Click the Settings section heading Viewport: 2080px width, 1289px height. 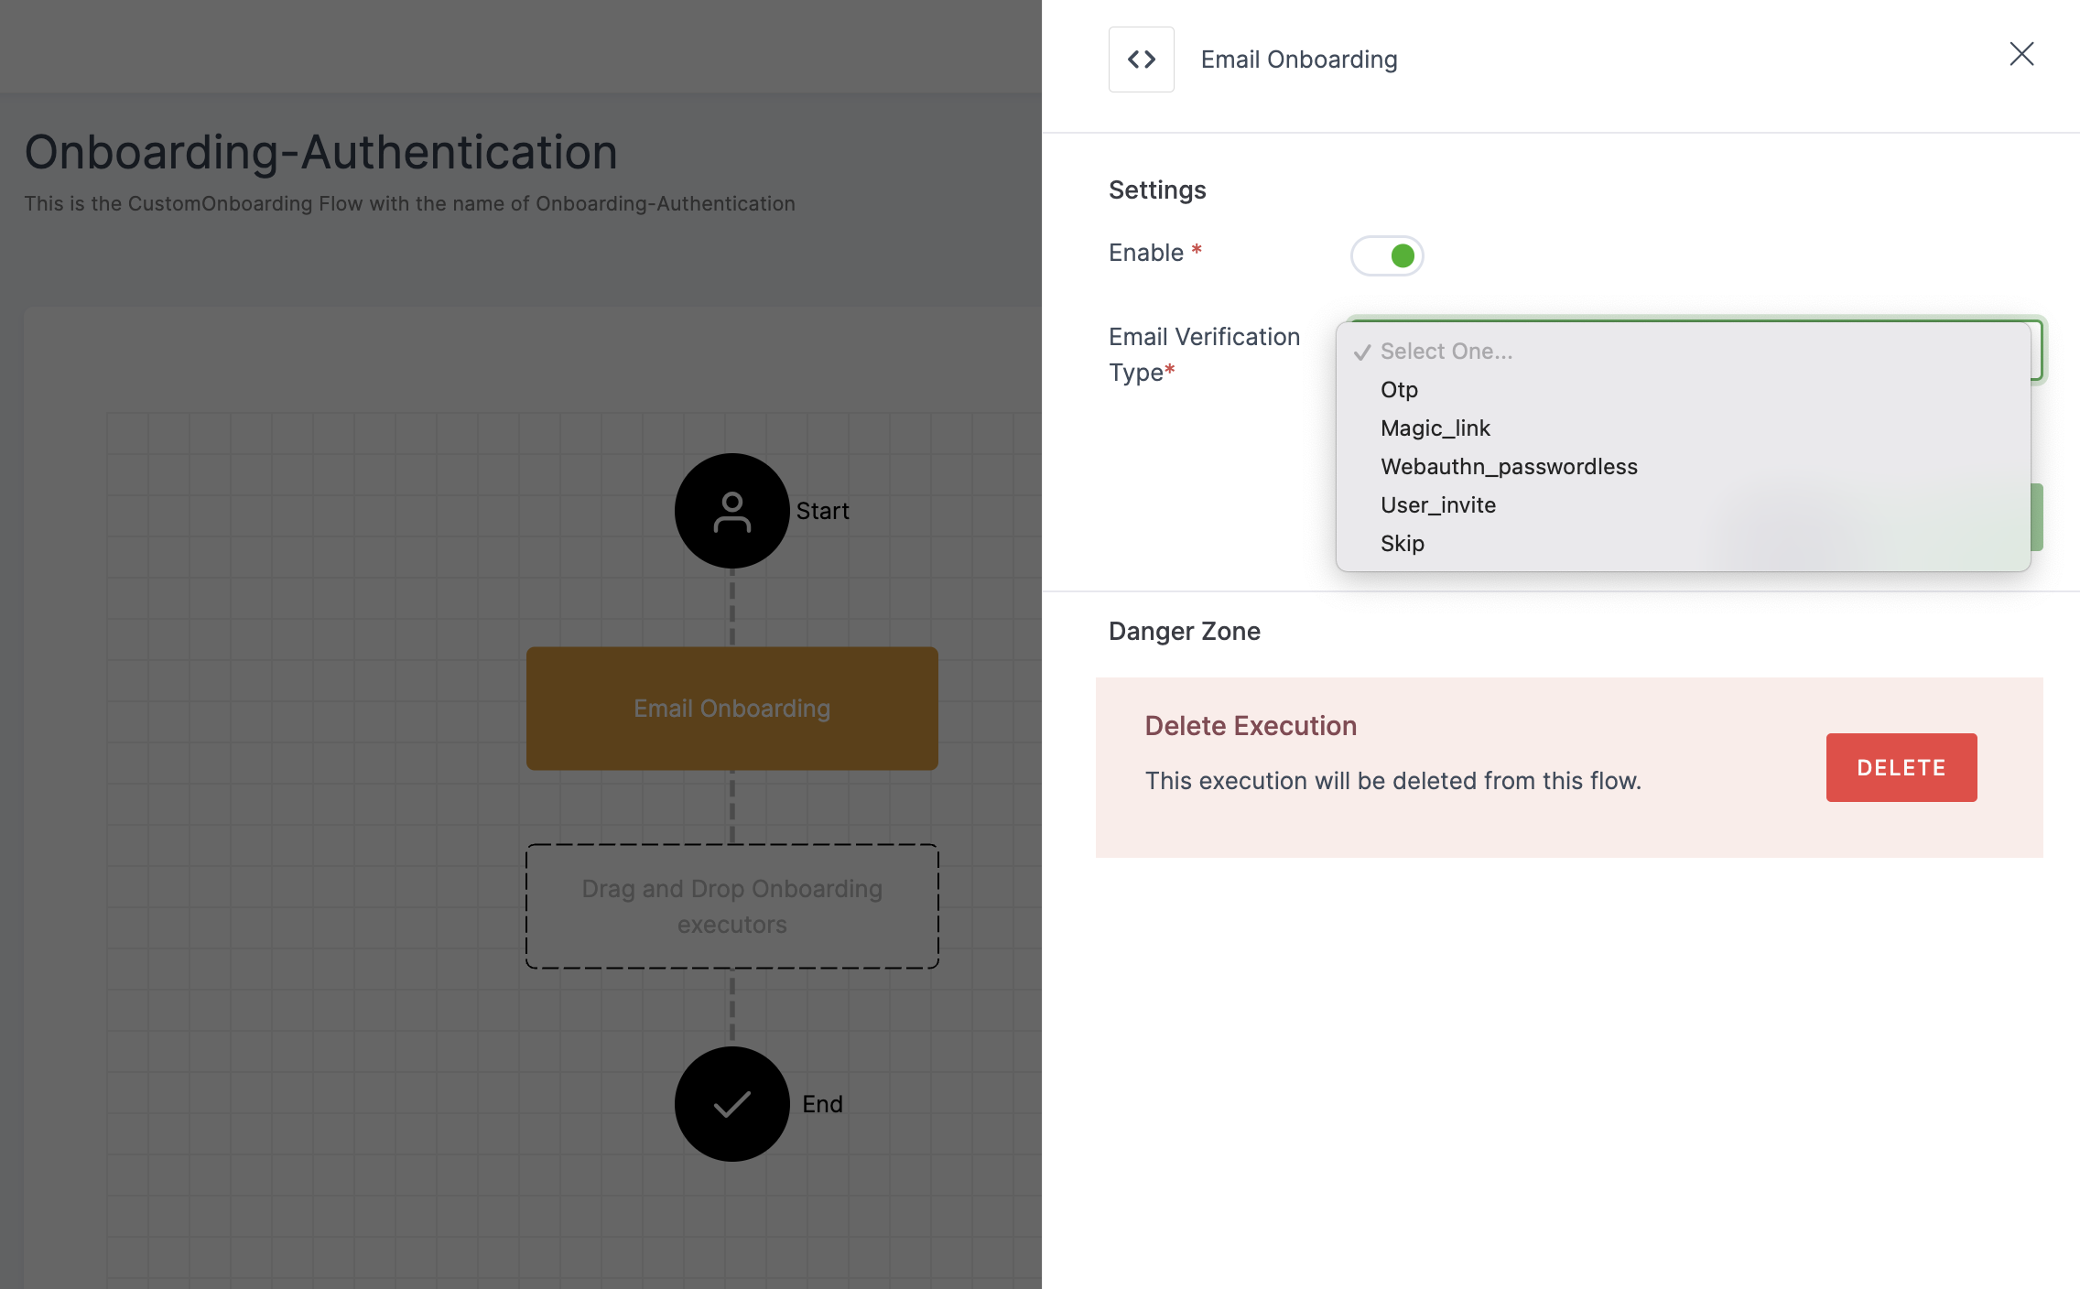pos(1157,190)
